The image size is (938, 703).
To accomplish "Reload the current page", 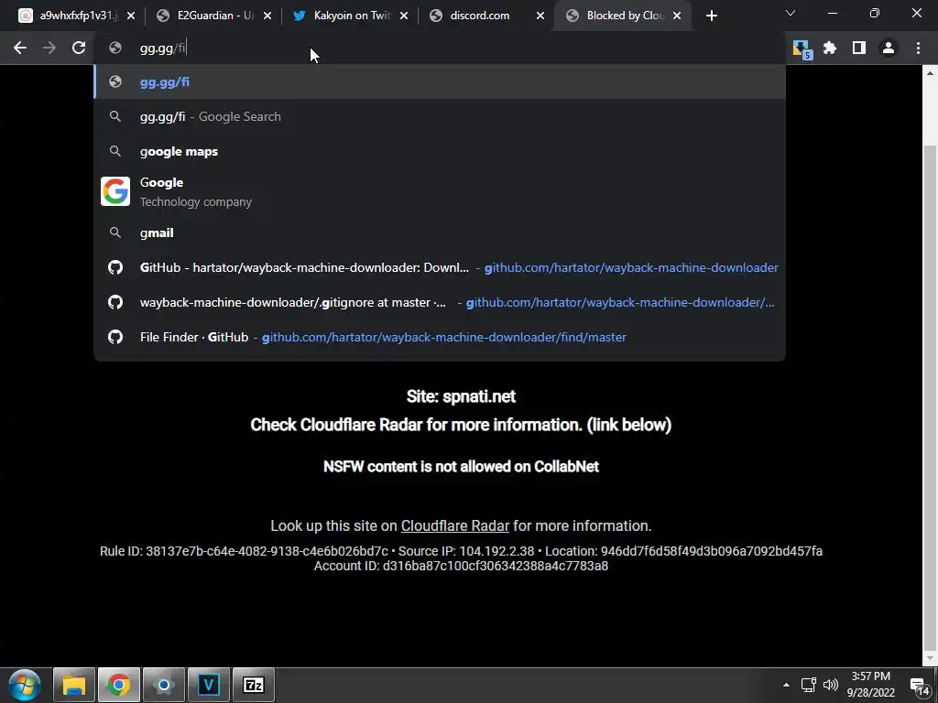I will 79,48.
